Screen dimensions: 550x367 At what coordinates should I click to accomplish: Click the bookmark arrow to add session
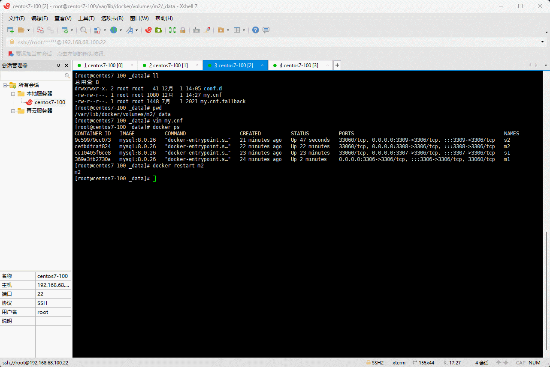pyautogui.click(x=11, y=54)
